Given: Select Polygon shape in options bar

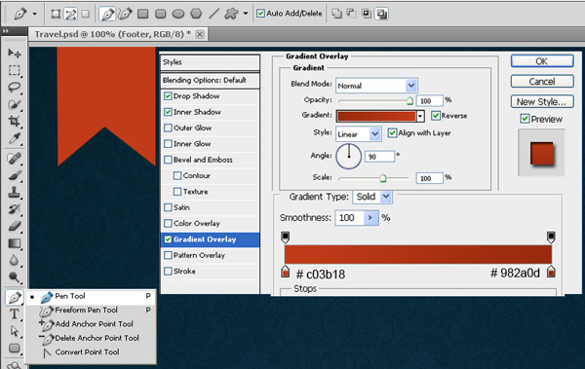Looking at the screenshot, I should (196, 15).
